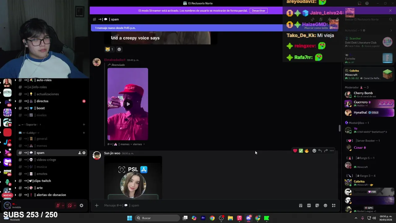
Task: Reply to the hovered message
Action: (x=320, y=151)
